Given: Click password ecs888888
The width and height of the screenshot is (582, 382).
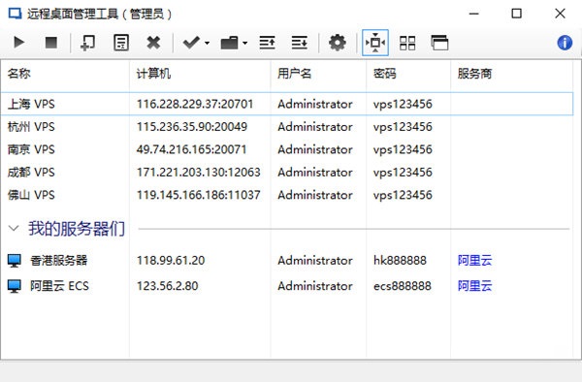Looking at the screenshot, I should coord(403,286).
